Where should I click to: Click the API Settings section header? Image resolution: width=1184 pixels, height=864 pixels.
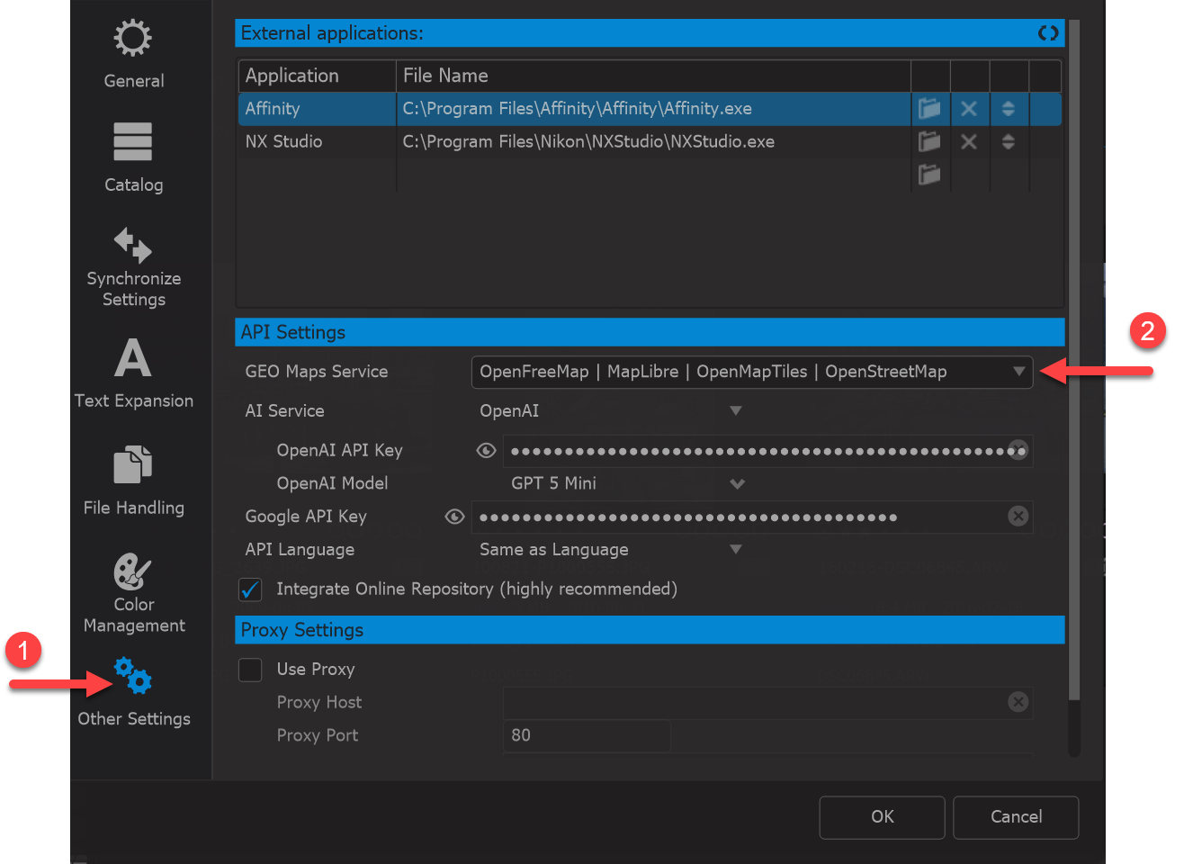650,332
